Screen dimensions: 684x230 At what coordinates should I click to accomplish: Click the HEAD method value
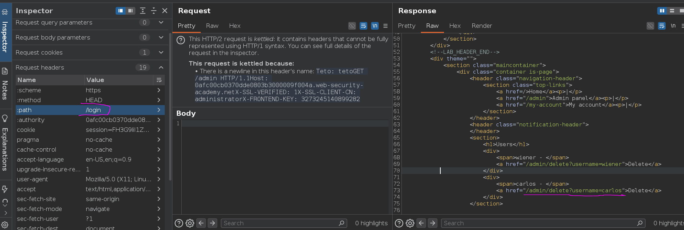tap(94, 100)
